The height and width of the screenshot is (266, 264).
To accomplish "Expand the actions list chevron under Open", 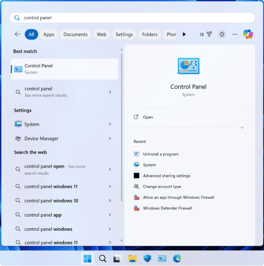I will (x=242, y=128).
